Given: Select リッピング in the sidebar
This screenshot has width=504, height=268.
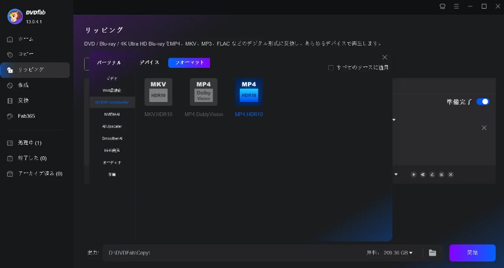Looking at the screenshot, I should pos(35,70).
